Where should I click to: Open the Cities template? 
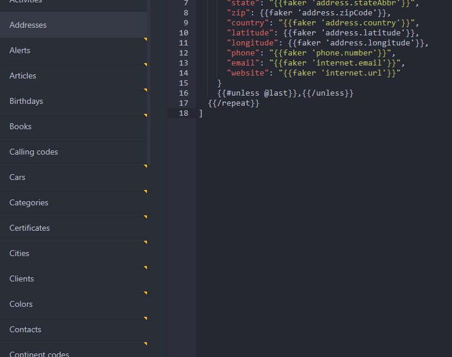point(19,253)
